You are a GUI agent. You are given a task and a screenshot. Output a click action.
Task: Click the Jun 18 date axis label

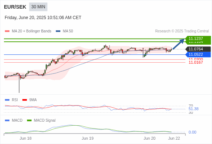26,138
